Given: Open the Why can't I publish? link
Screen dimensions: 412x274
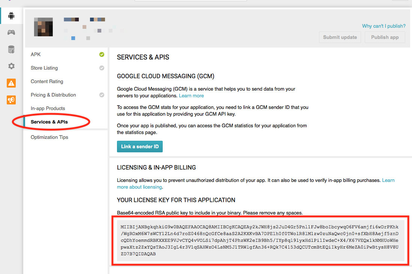Looking at the screenshot, I should coord(384,26).
